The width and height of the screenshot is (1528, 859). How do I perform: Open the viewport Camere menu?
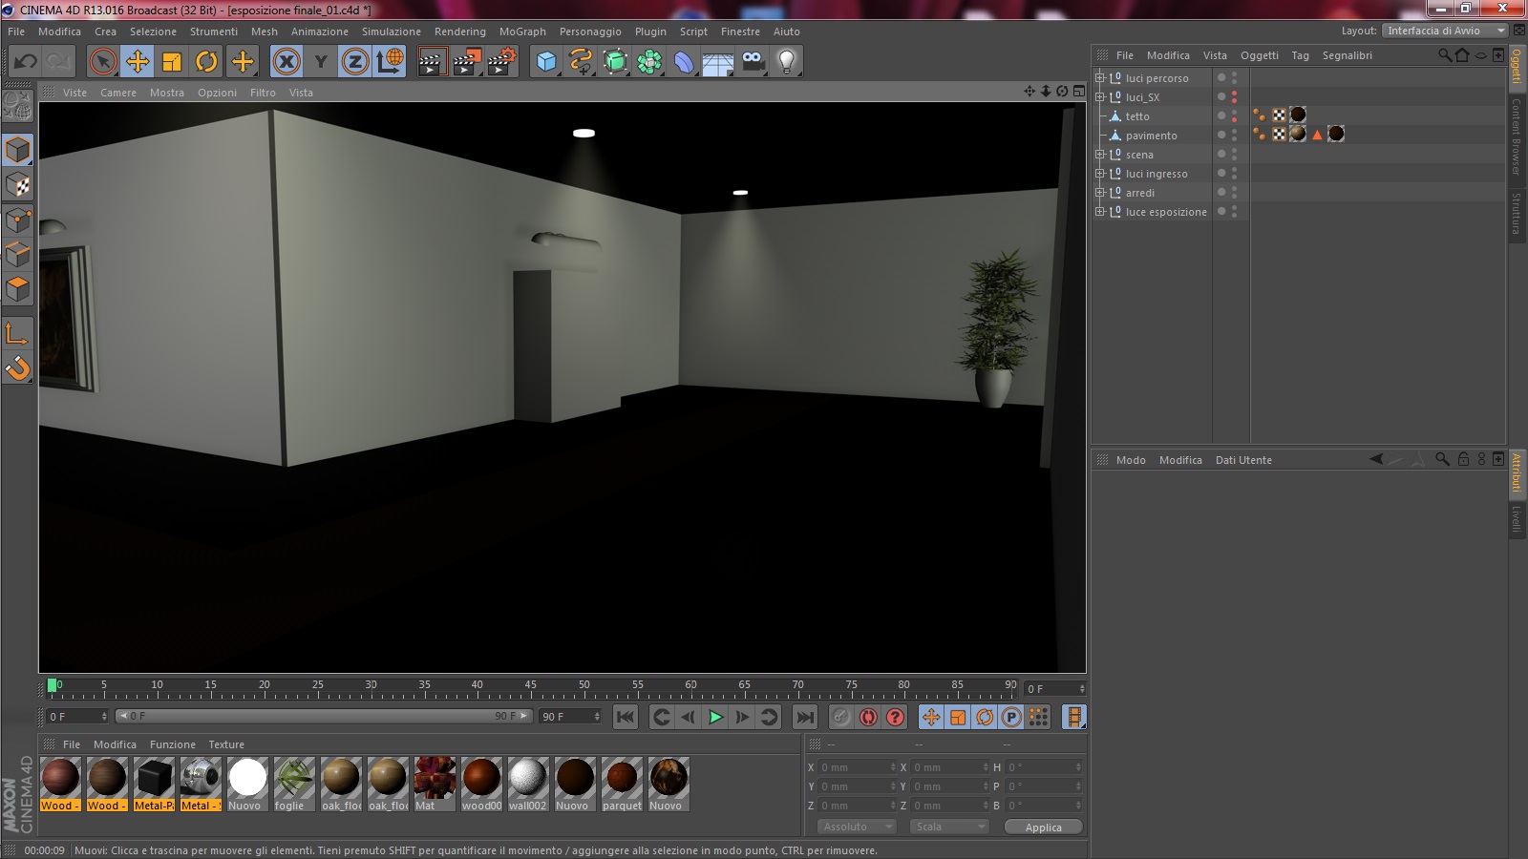pos(118,93)
